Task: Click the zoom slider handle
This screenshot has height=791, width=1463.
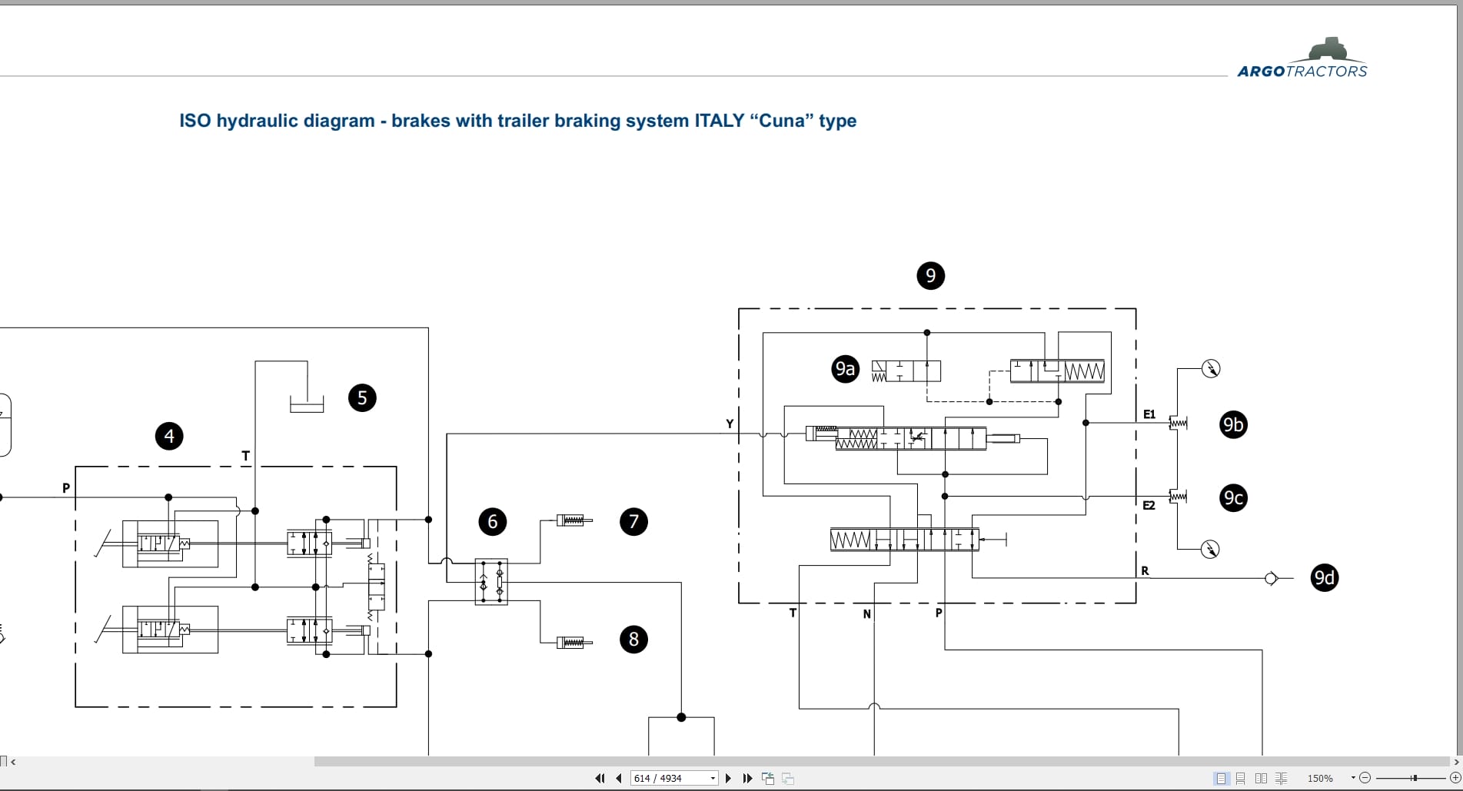Action: [x=1414, y=778]
